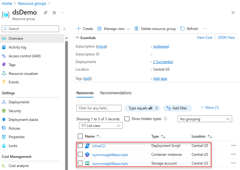Click the sidebar scroll-up arrow
The image size is (240, 170).
[x=66, y=38]
